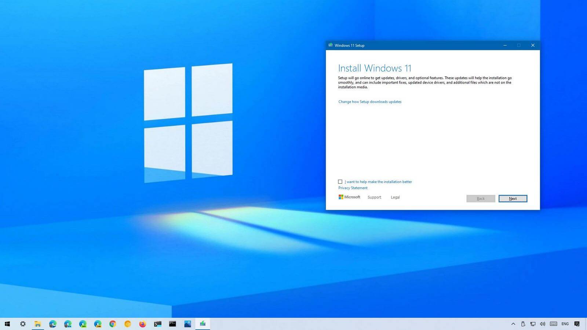Click the network icon in system tray
The width and height of the screenshot is (587, 330).
(533, 324)
